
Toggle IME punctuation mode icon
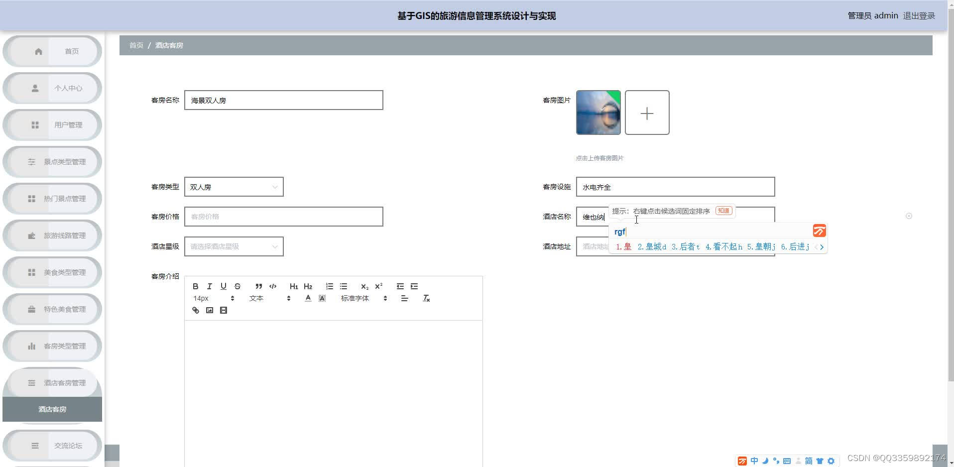coord(776,461)
